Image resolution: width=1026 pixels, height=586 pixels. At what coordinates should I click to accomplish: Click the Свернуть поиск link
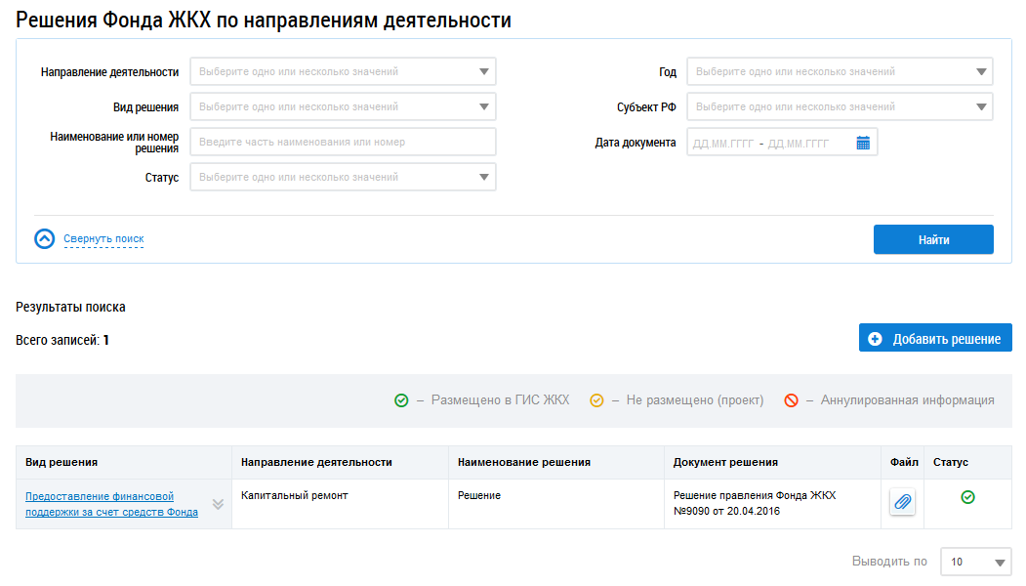[x=103, y=239]
